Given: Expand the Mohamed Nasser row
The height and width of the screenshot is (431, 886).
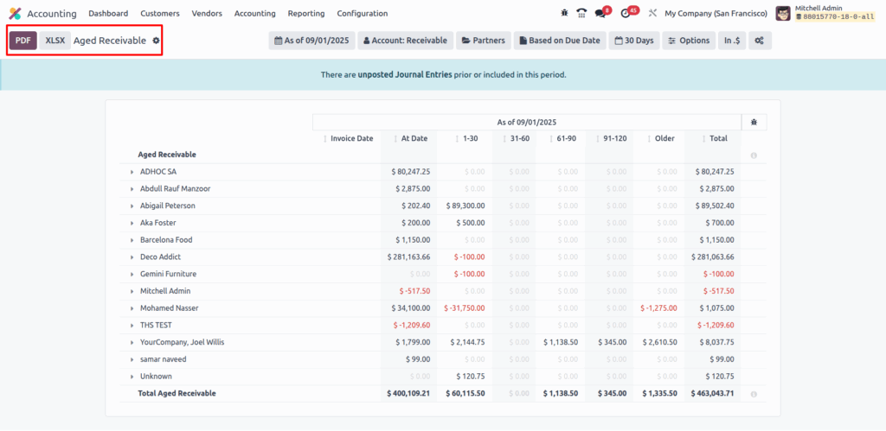Looking at the screenshot, I should pos(132,308).
